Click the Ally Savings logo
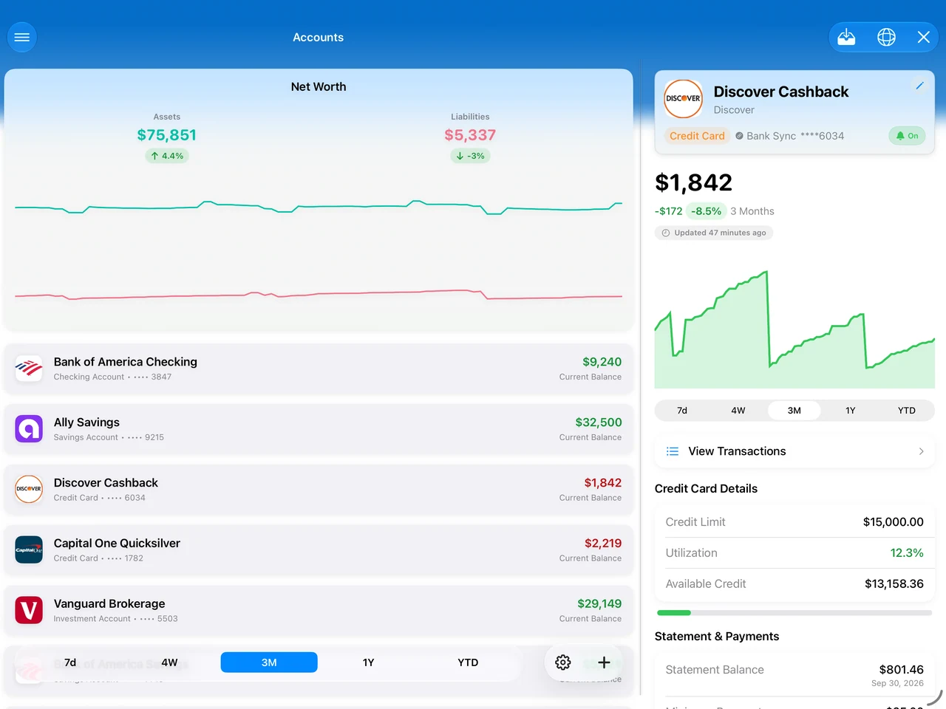This screenshot has height=709, width=946. tap(29, 428)
